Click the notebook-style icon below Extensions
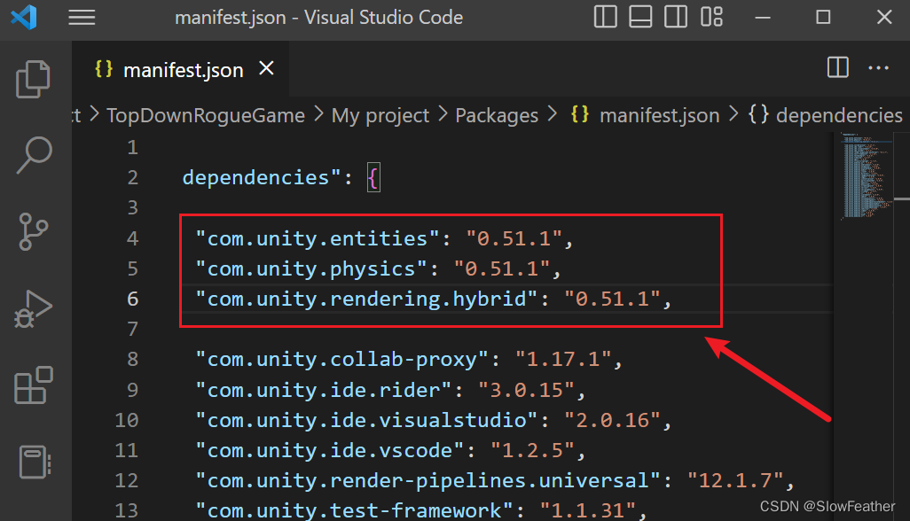 tap(35, 462)
